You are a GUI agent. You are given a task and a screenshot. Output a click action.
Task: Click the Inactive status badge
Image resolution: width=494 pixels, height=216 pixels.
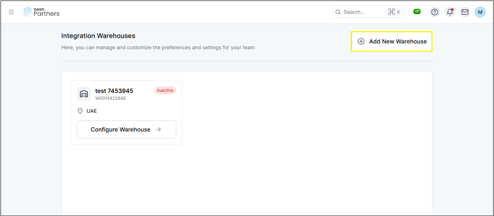pos(165,91)
